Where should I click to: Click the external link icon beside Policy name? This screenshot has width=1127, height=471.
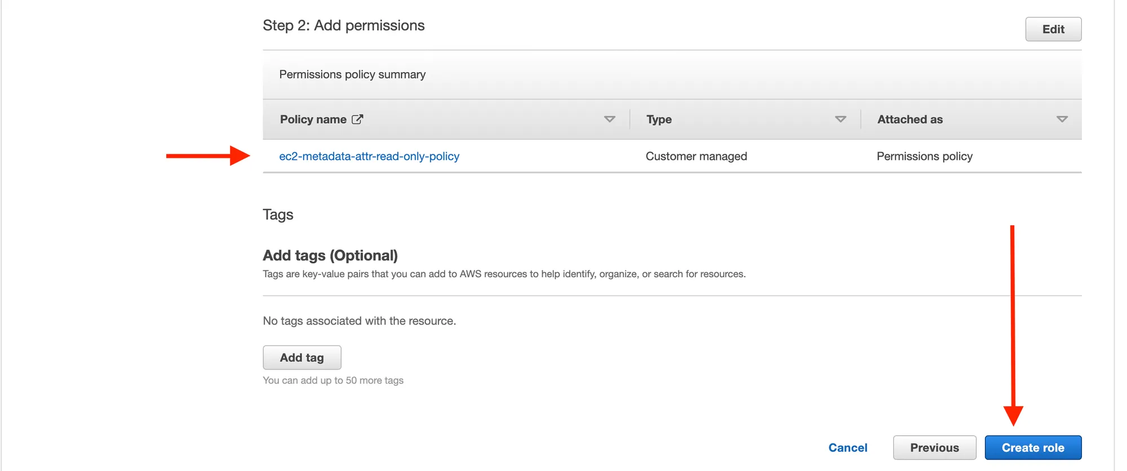[357, 119]
